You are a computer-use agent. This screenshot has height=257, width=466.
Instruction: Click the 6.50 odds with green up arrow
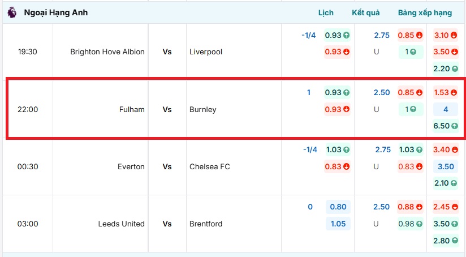445,126
